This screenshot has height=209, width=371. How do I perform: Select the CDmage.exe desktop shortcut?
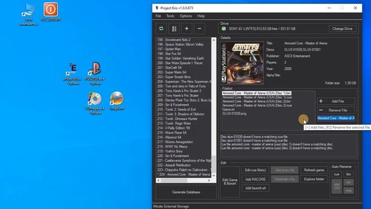pyautogui.click(x=94, y=103)
